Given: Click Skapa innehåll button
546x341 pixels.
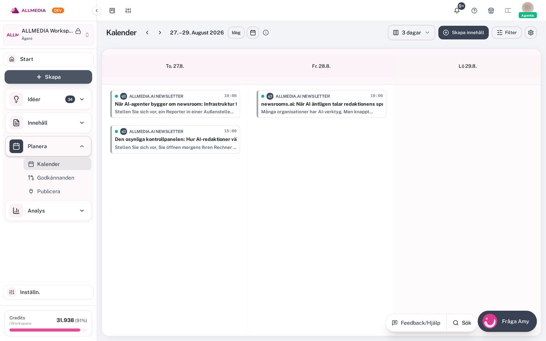Looking at the screenshot, I should (x=463, y=33).
